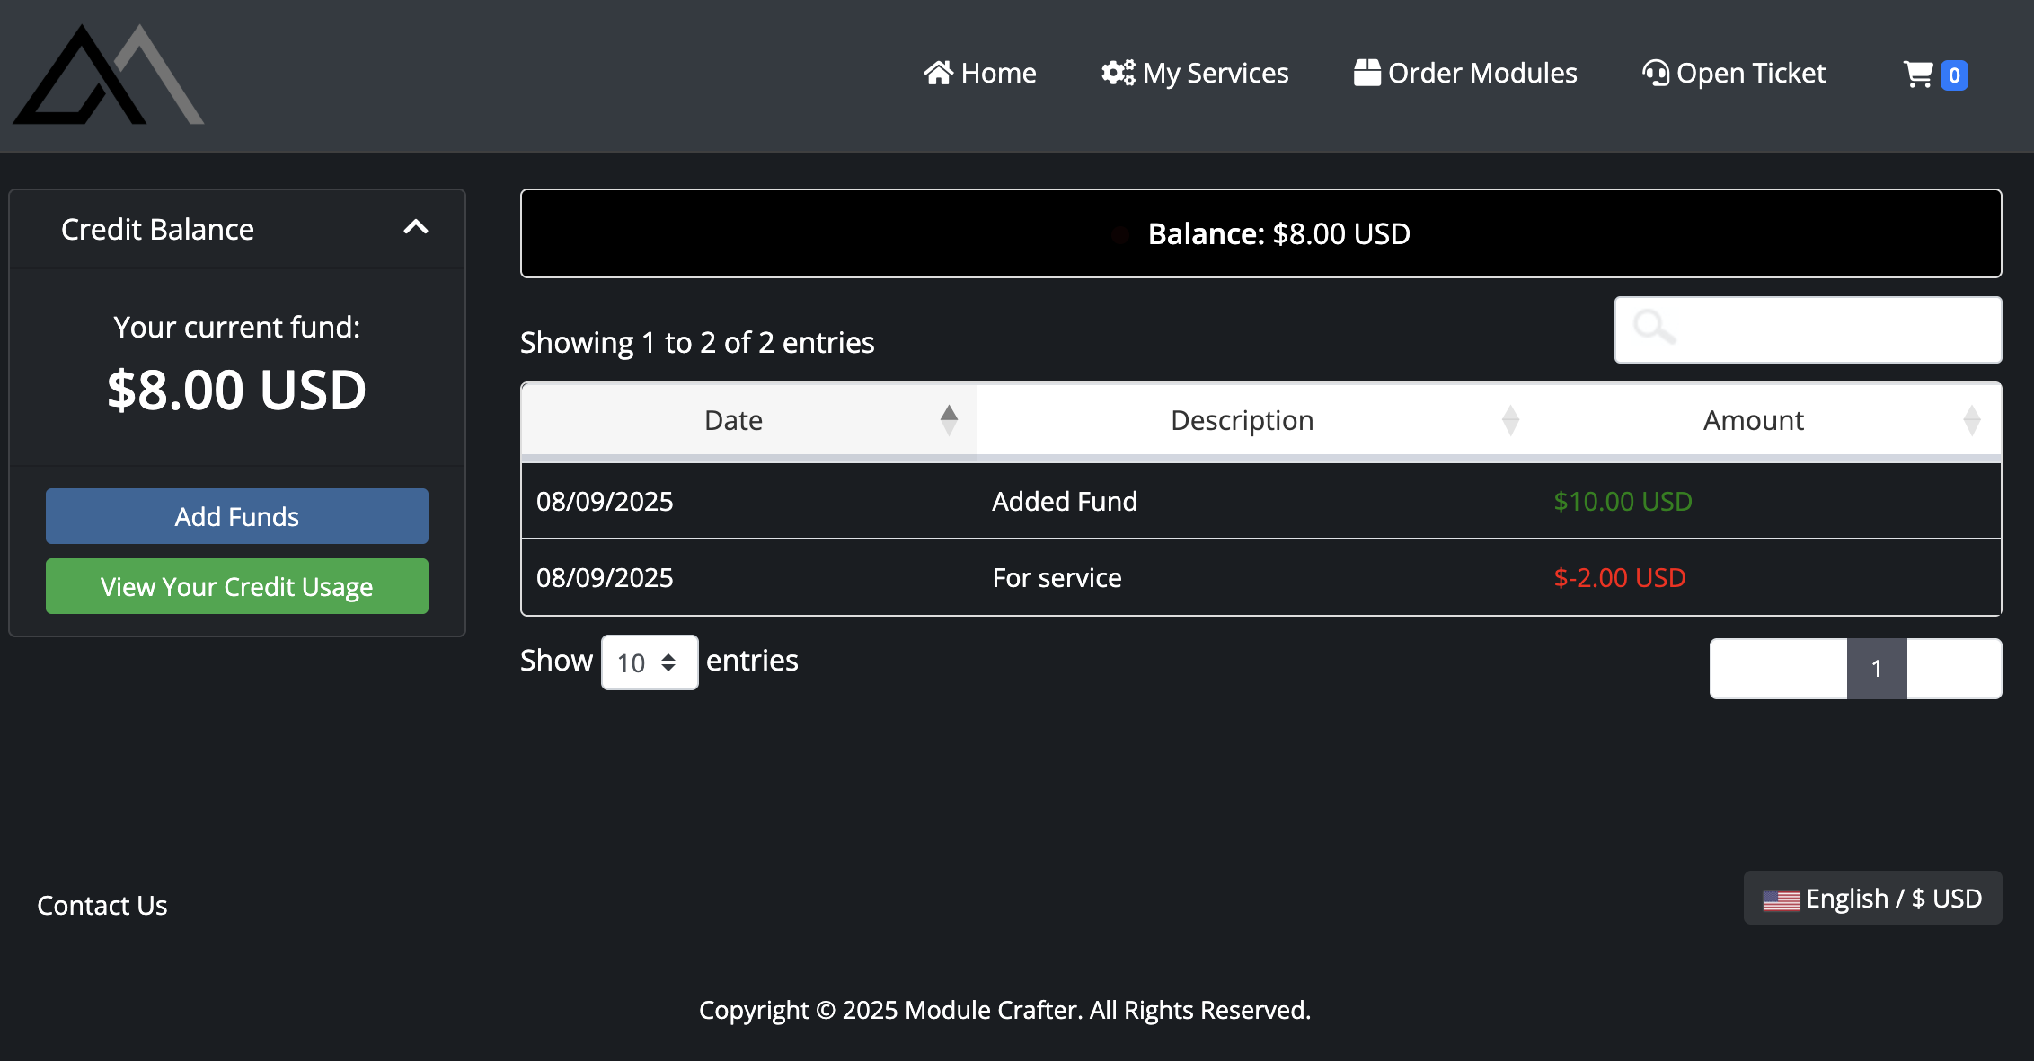The image size is (2034, 1061).
Task: Open the Contact Us link
Action: [x=102, y=905]
